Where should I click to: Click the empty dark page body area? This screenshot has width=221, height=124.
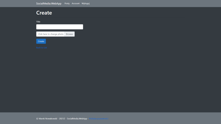coord(124,77)
